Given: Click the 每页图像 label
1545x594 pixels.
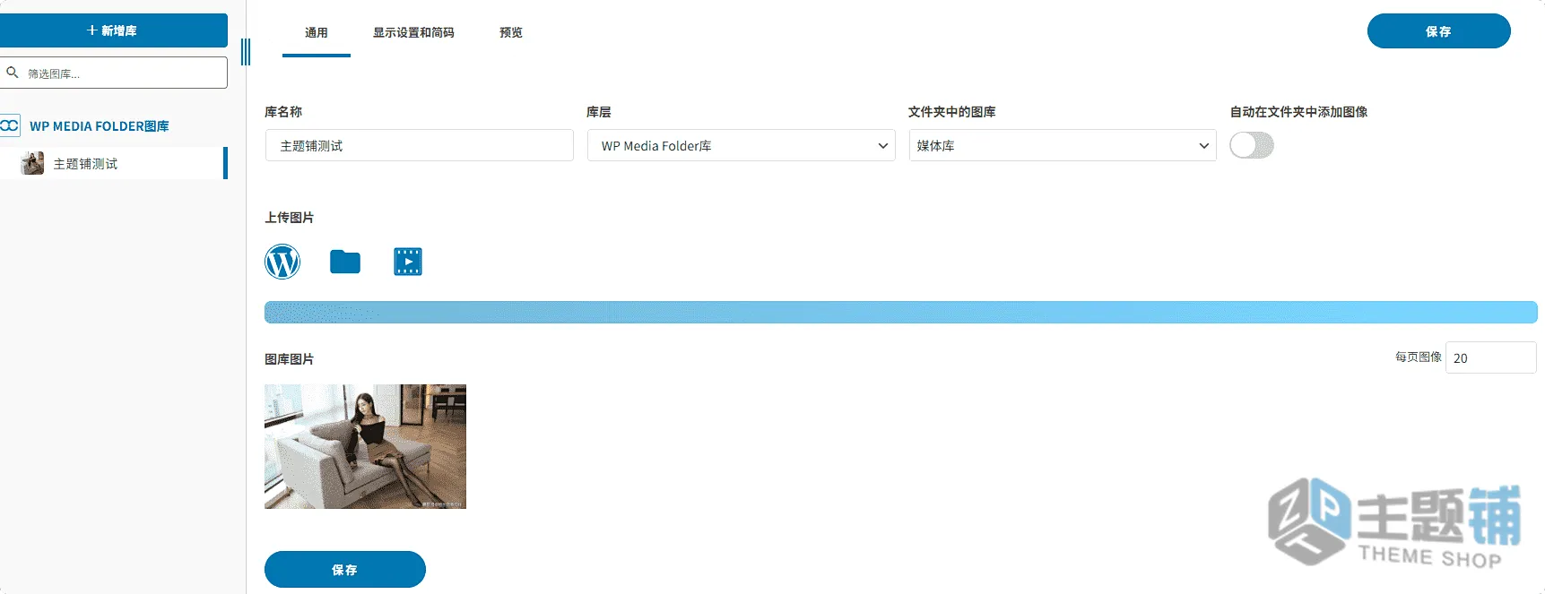Looking at the screenshot, I should (x=1419, y=357).
